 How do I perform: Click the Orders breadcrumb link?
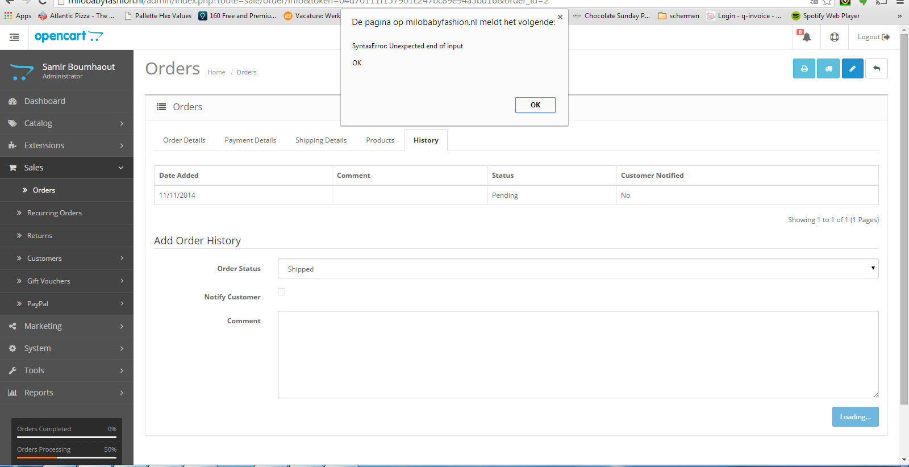(x=247, y=72)
